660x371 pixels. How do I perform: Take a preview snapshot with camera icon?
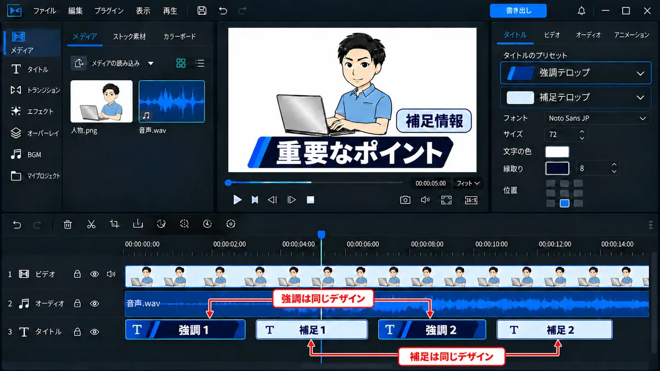[x=405, y=200]
